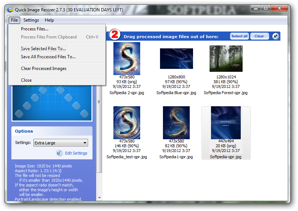Select Save Selected Files To... menu entry

coord(43,49)
